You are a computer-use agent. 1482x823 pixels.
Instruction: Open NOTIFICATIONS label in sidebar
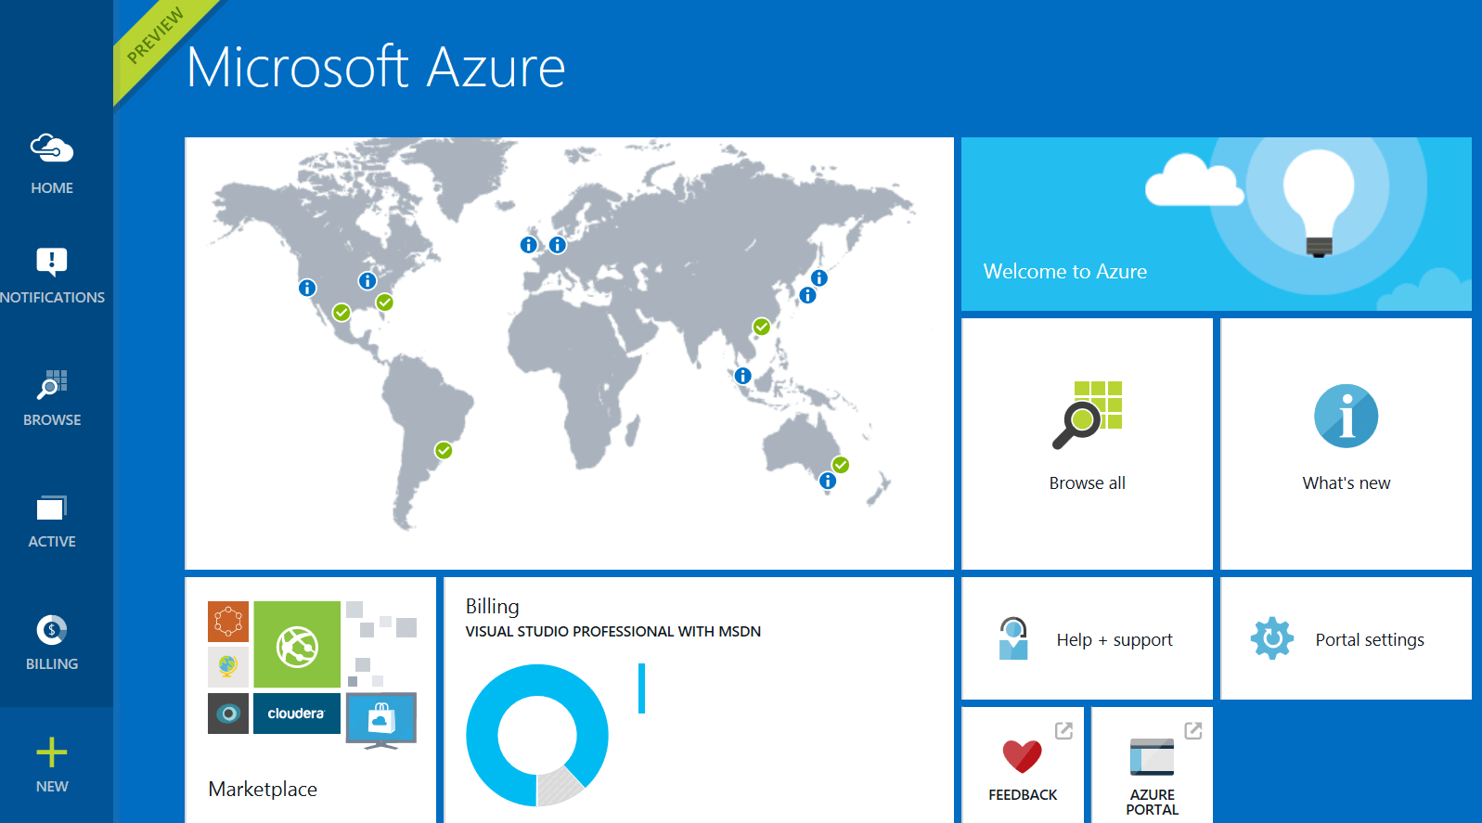pyautogui.click(x=53, y=297)
